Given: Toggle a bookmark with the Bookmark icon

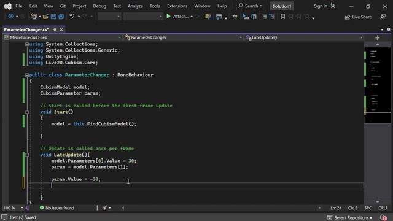Looking at the screenshot, I should (282, 17).
